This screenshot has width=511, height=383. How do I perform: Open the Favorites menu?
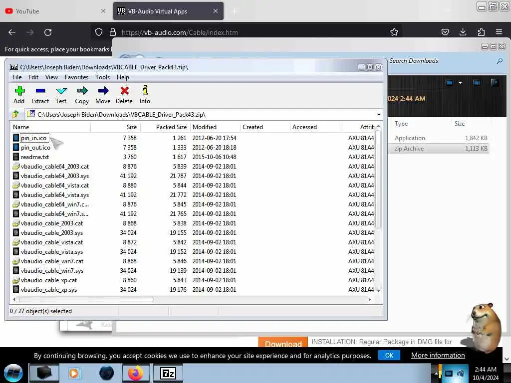[76, 77]
